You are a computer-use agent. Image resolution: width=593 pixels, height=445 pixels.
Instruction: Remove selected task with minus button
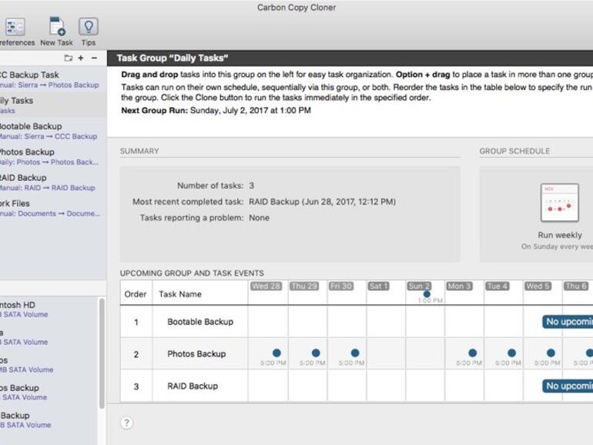(x=94, y=58)
